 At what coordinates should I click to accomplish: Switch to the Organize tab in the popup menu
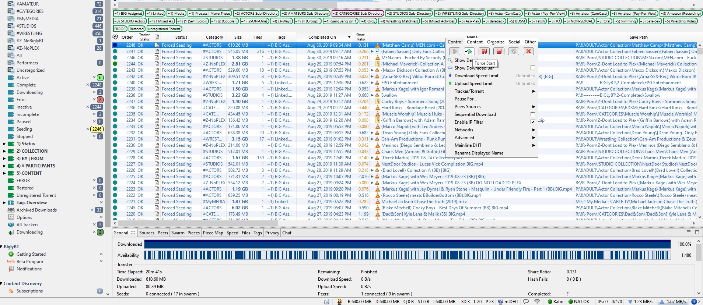(496, 42)
